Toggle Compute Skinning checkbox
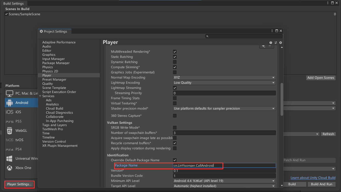The width and height of the screenshot is (341, 192). coord(175,67)
